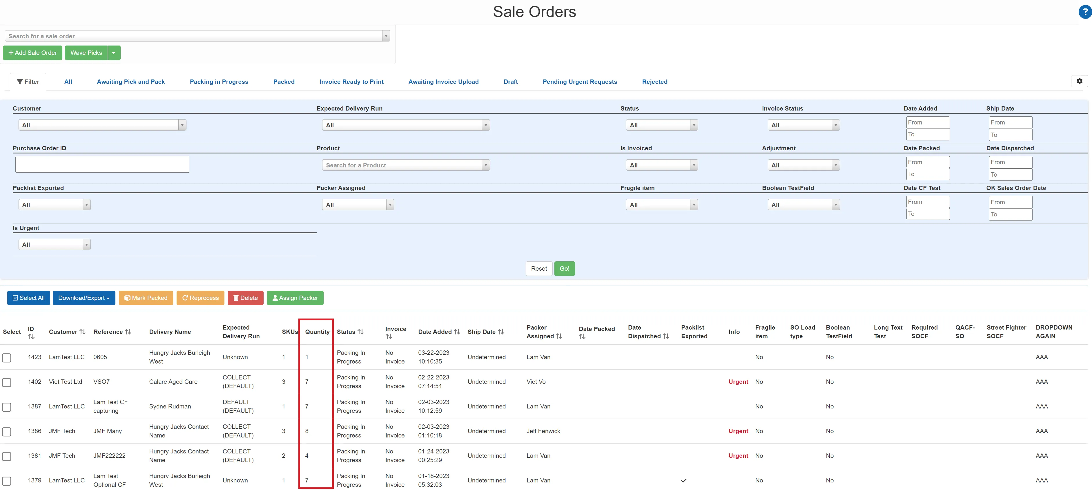Open the Status filter dropdown
This screenshot has width=1092, height=492.
click(x=662, y=125)
